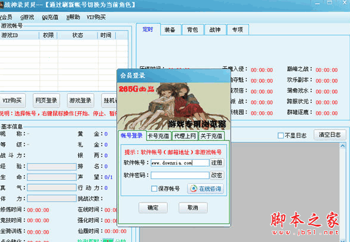This screenshot has height=242, width=350.
Task: Click the 竞技时间 timer value
Action: click(38, 220)
